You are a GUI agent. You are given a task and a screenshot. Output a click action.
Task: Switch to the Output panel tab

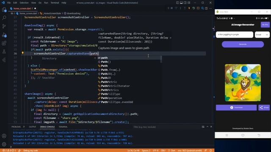click(x=33, y=127)
